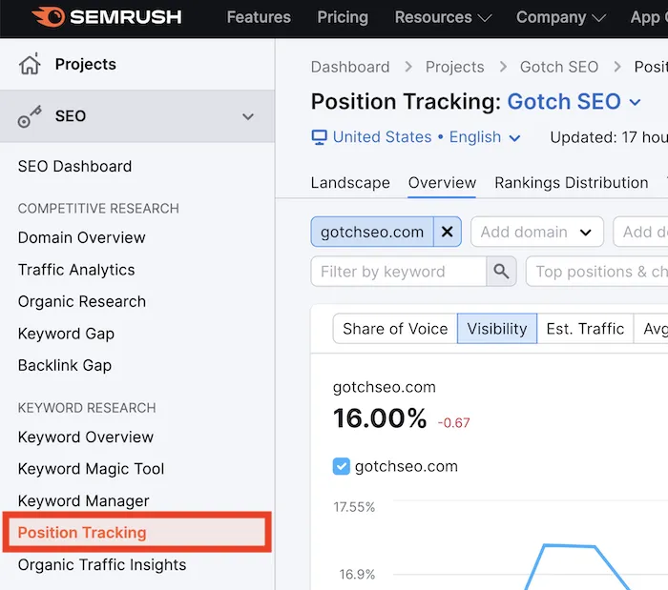
Task: Toggle the gotchseo.com checkbox
Action: pyautogui.click(x=342, y=466)
